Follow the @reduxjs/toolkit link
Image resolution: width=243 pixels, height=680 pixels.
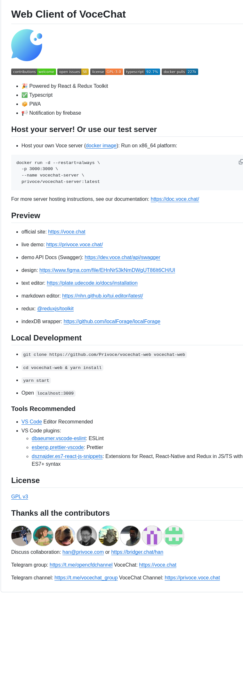[55, 308]
